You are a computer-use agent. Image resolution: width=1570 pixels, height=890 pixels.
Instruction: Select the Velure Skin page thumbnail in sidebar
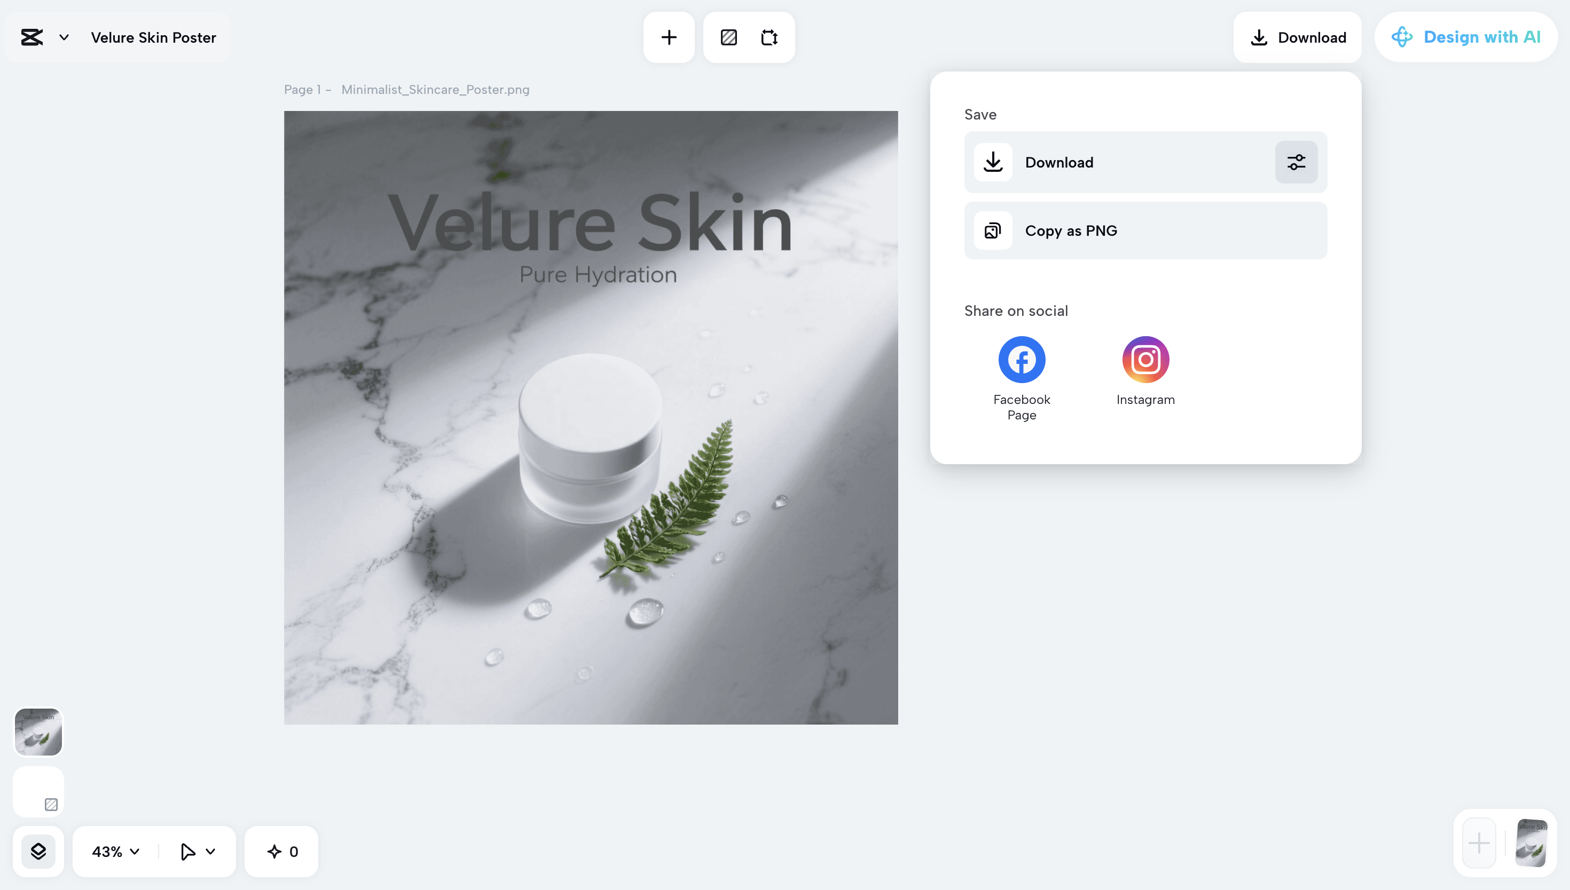tap(38, 731)
